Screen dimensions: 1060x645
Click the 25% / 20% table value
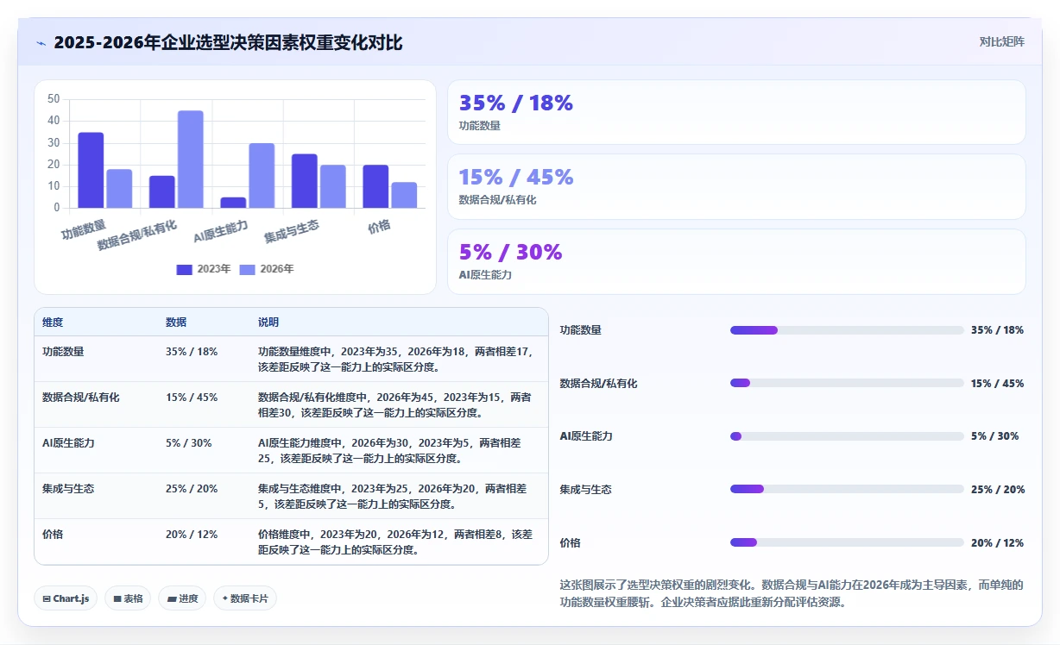point(192,489)
